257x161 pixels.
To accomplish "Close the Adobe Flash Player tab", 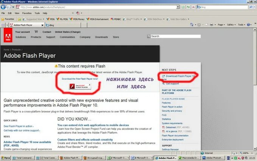I will click(x=42, y=25).
